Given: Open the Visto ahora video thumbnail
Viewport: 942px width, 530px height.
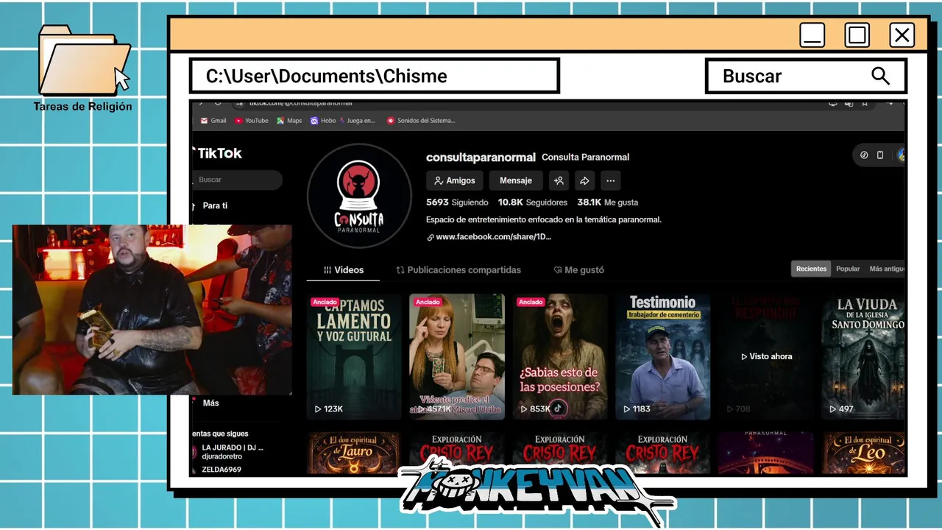Looking at the screenshot, I should 766,357.
